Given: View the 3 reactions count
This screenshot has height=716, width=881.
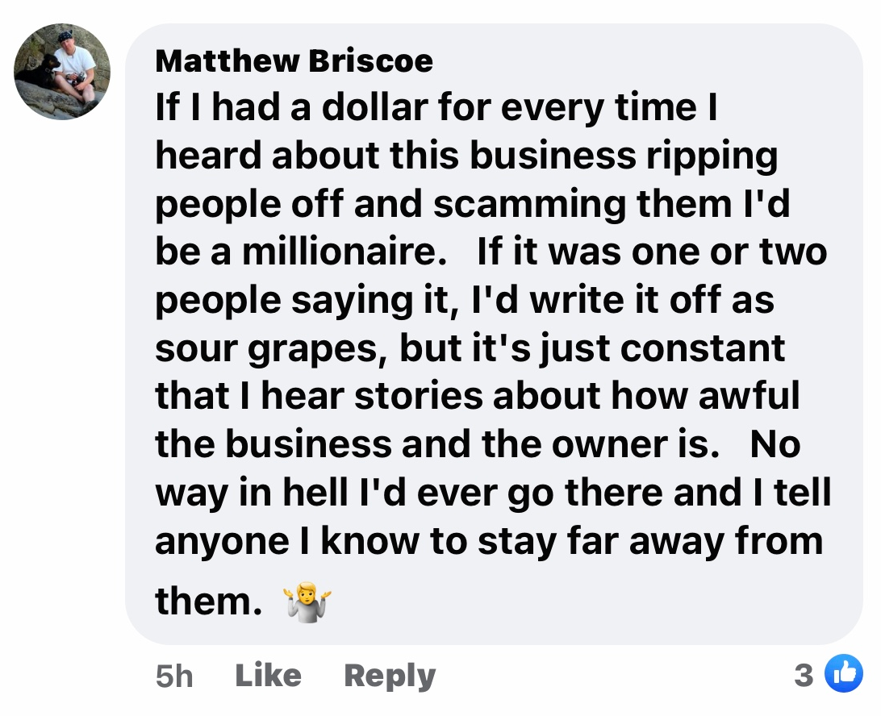Looking at the screenshot, I should 803,675.
